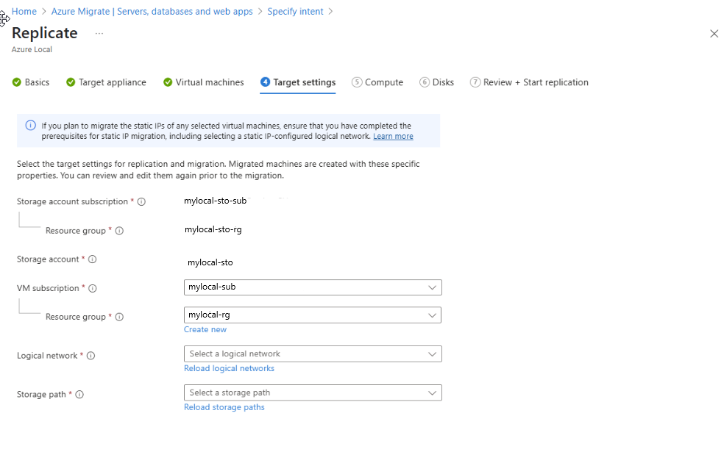Click the info icon on the static IP banner
This screenshot has width=724, height=452.
tap(30, 125)
